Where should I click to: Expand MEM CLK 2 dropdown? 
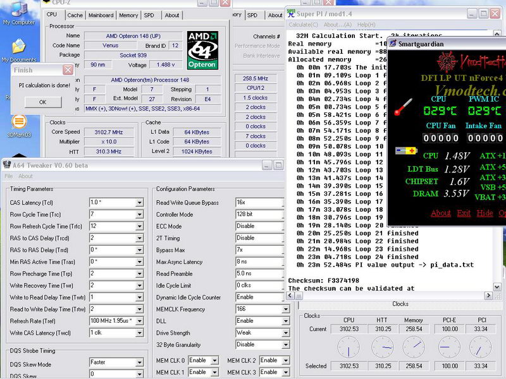coord(286,361)
